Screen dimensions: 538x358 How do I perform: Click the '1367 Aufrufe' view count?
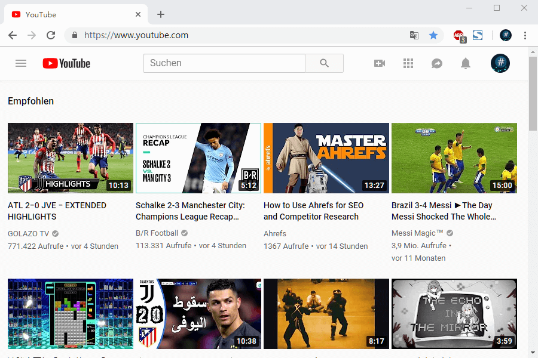coord(286,246)
